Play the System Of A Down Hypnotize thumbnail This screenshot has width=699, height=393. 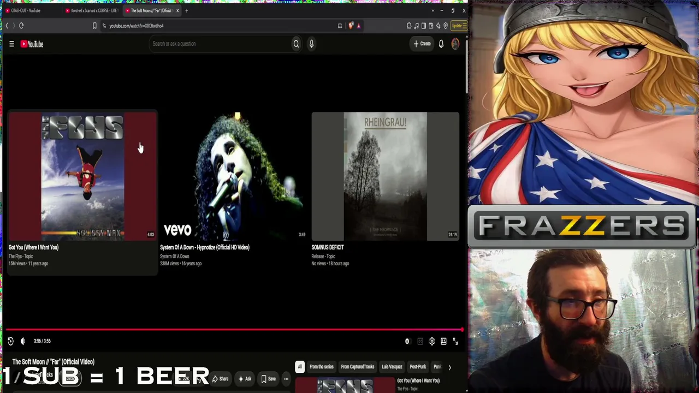[234, 176]
